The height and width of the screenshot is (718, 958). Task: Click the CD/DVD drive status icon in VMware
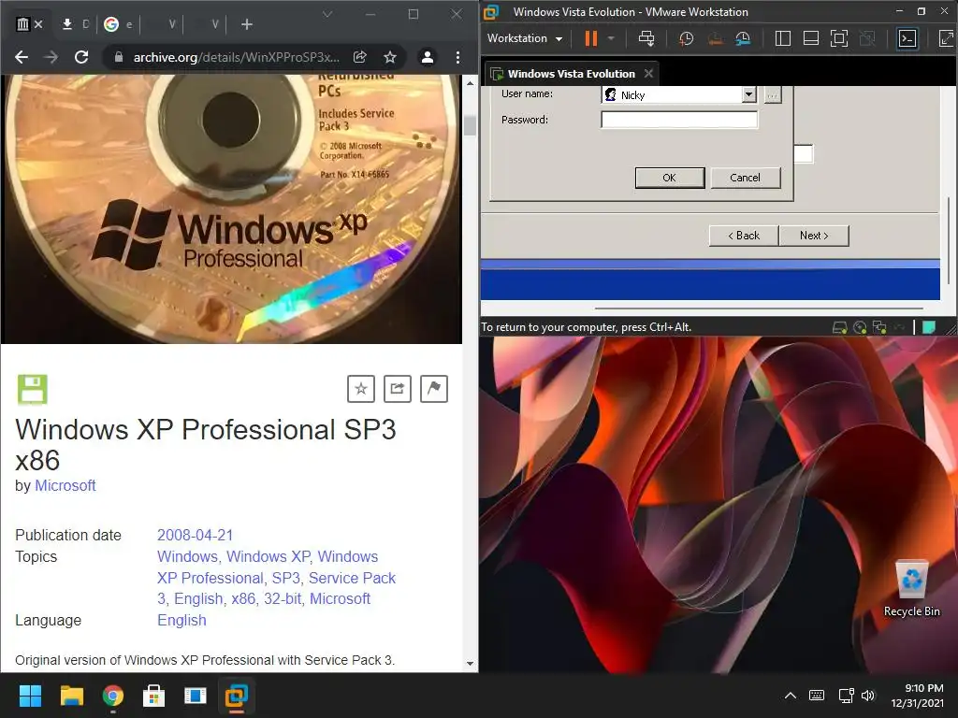point(860,327)
